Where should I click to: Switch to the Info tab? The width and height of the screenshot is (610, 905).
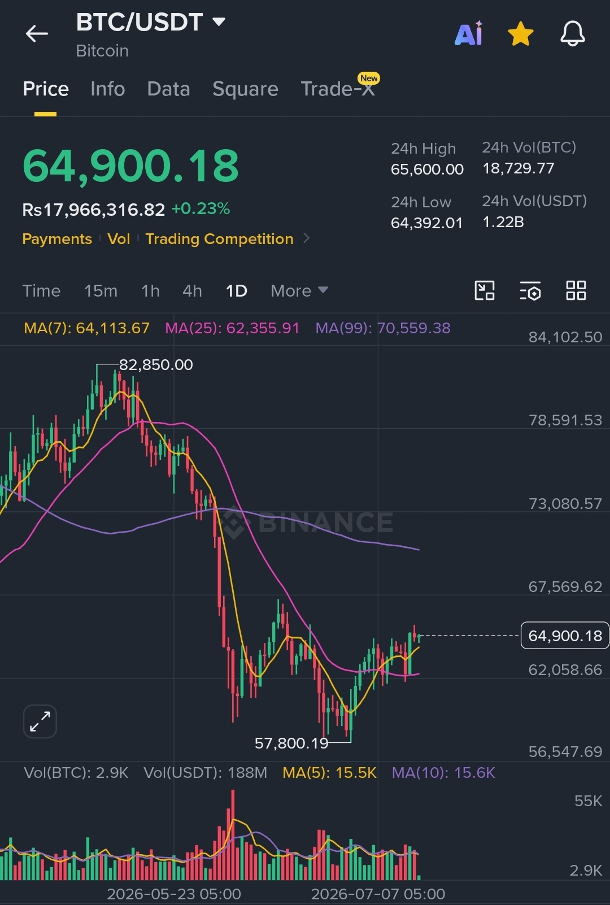tap(107, 89)
